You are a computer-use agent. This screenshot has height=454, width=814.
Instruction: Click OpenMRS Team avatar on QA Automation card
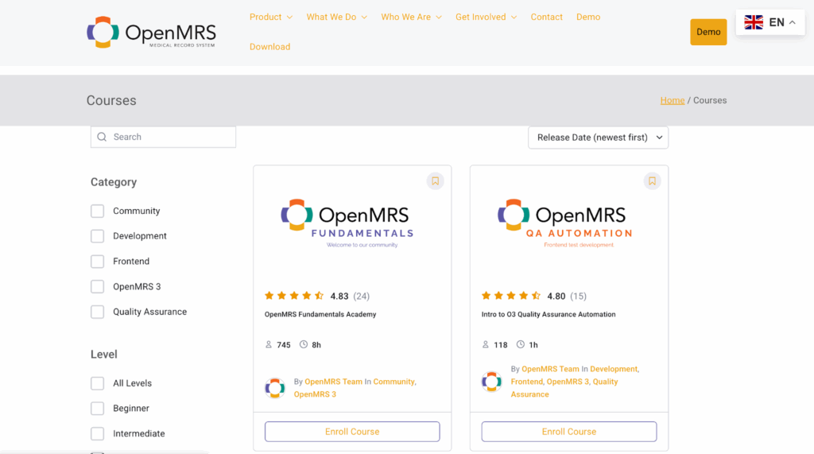pyautogui.click(x=491, y=382)
